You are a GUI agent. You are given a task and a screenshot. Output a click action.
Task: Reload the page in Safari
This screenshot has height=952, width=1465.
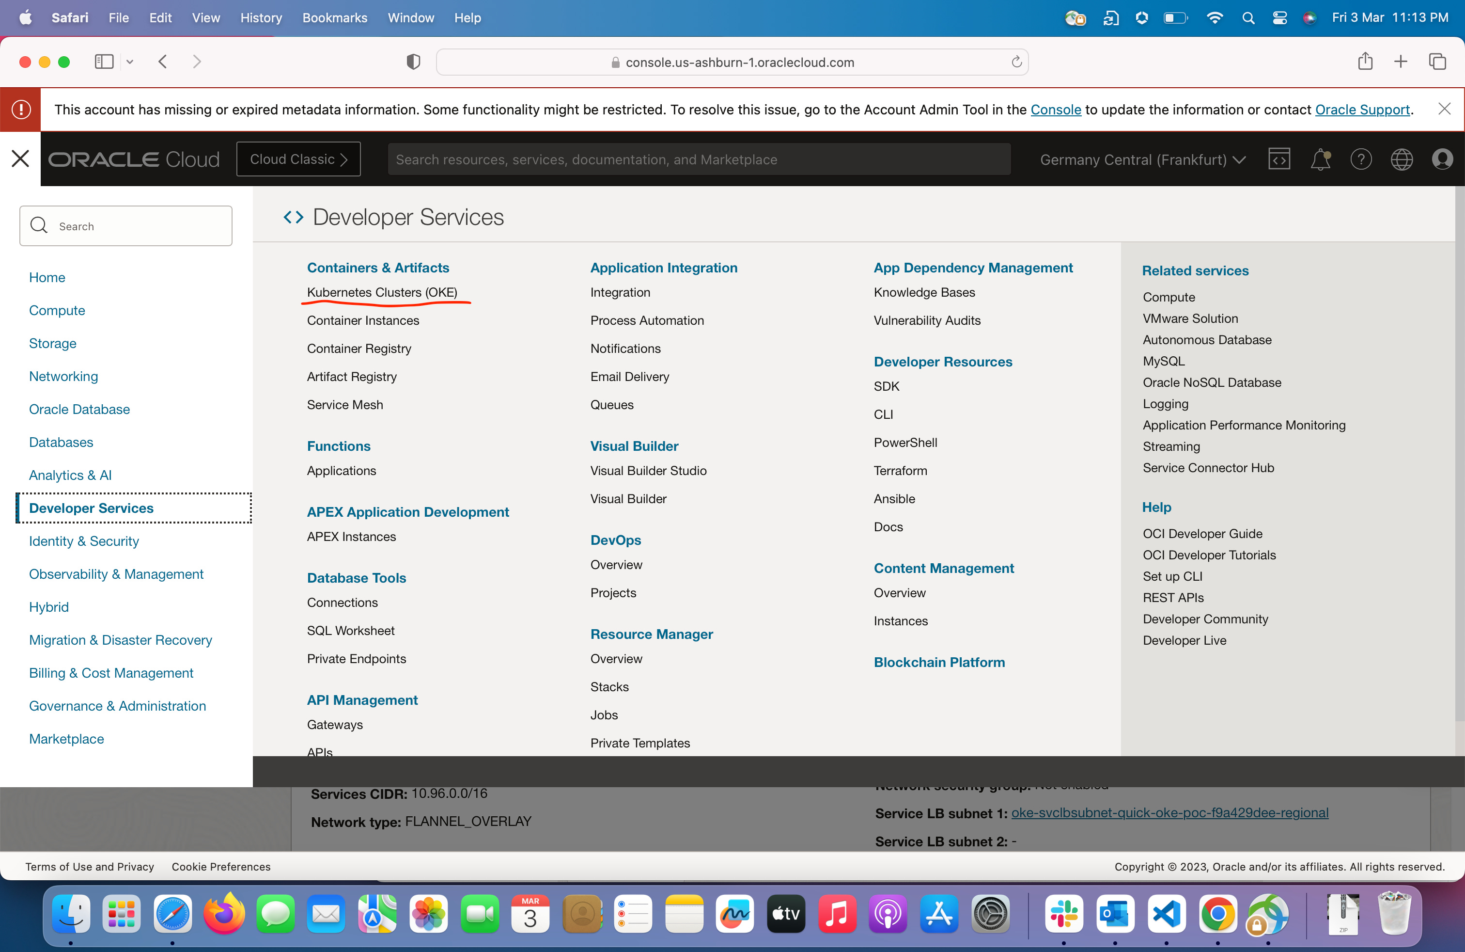(x=1016, y=62)
